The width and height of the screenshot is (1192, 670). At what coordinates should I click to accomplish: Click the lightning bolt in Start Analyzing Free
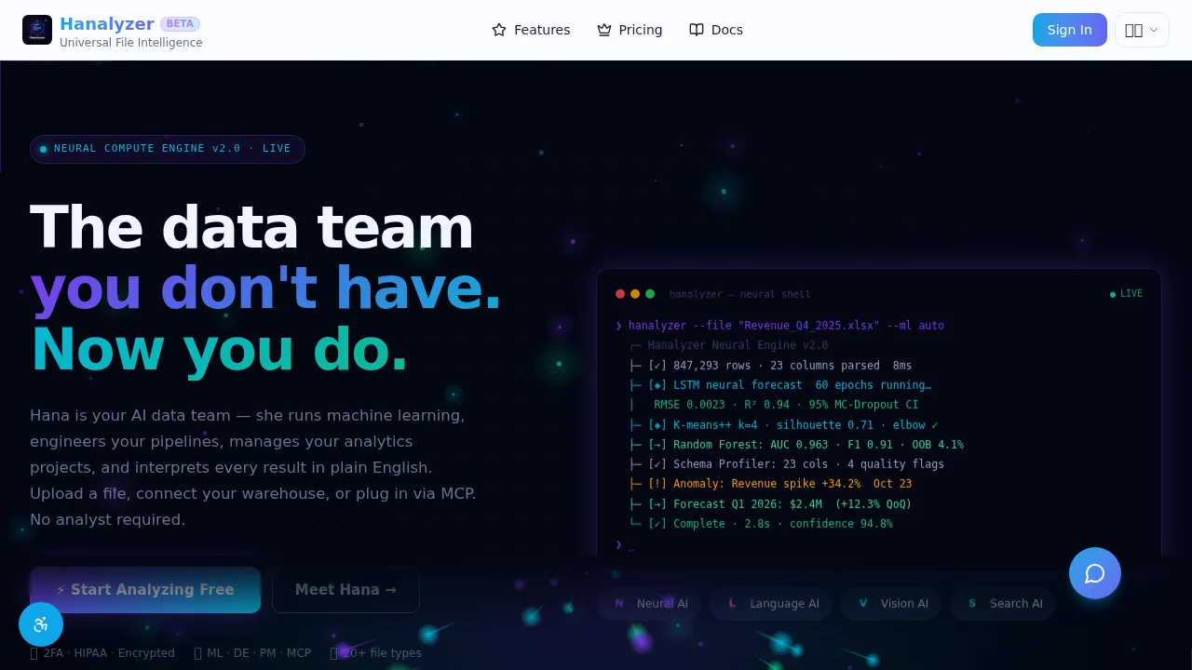(x=61, y=589)
